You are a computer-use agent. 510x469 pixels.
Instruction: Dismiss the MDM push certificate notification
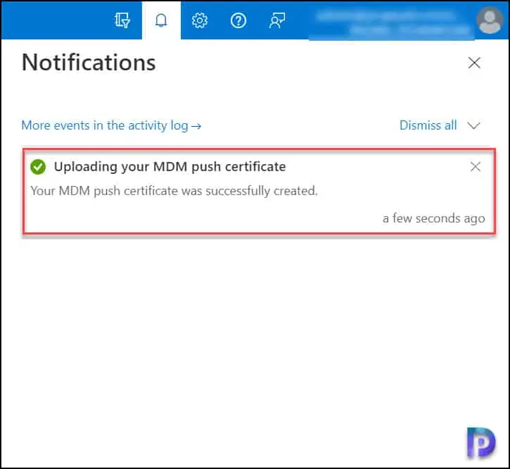click(x=476, y=166)
